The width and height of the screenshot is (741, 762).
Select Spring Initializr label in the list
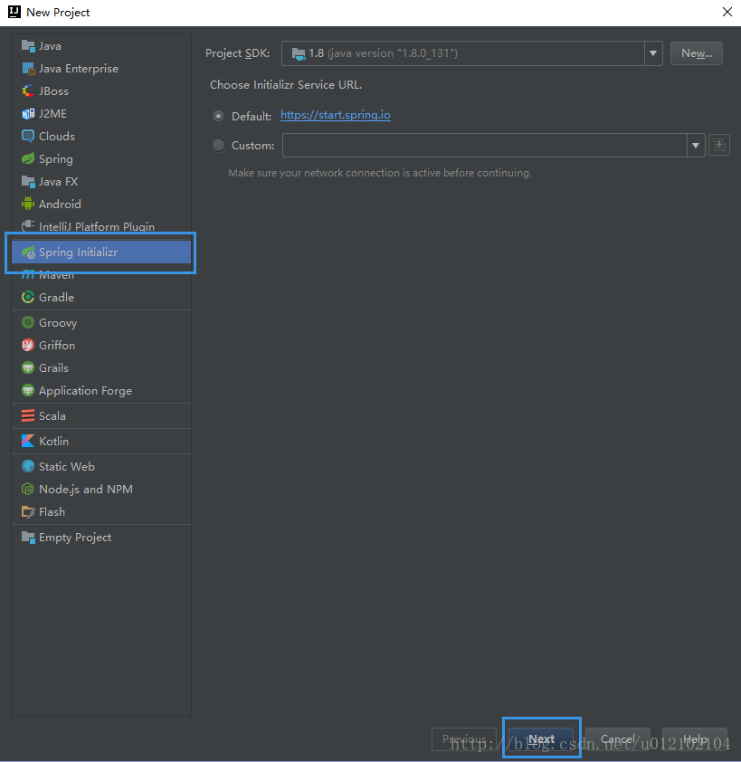point(78,252)
